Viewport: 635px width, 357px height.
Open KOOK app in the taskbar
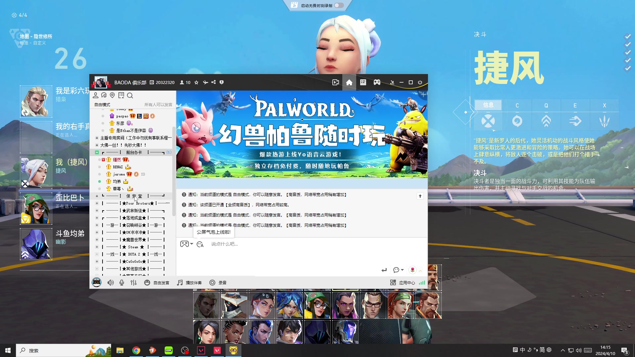point(169,350)
